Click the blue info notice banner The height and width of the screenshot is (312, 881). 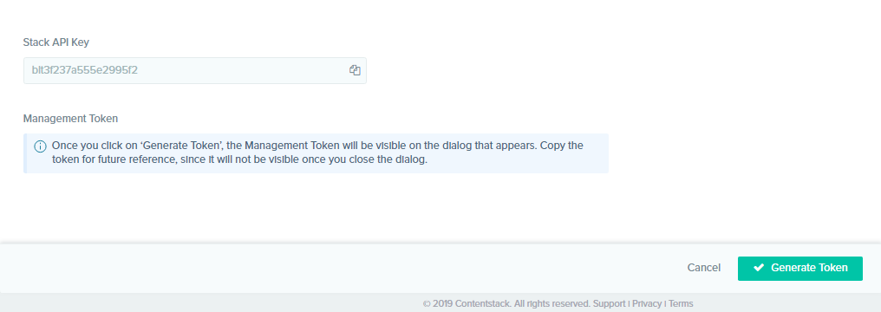click(316, 153)
